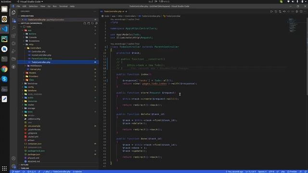Collapse the Open Editors section
This screenshot has width=308, height=173.
[27, 16]
